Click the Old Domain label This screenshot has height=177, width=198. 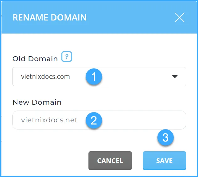[35, 59]
